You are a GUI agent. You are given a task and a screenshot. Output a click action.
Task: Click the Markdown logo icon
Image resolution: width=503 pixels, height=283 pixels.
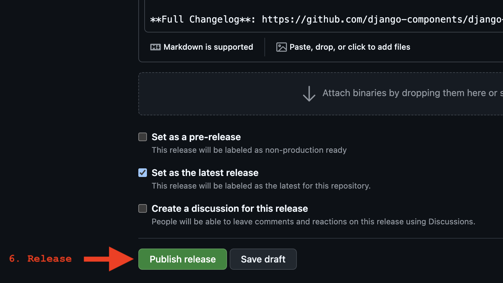click(x=156, y=47)
